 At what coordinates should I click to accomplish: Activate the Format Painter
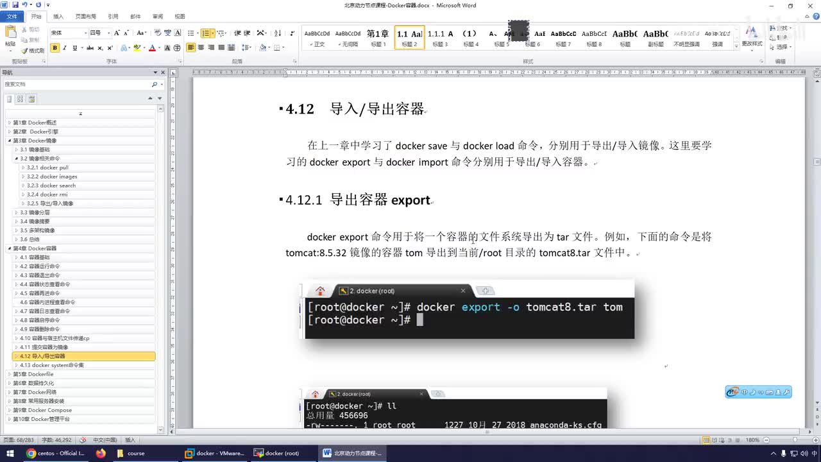pos(32,50)
